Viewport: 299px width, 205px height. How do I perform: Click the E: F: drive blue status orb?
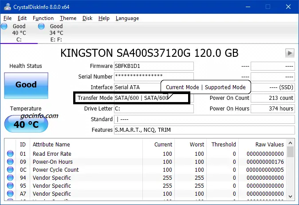pyautogui.click(x=41, y=26)
